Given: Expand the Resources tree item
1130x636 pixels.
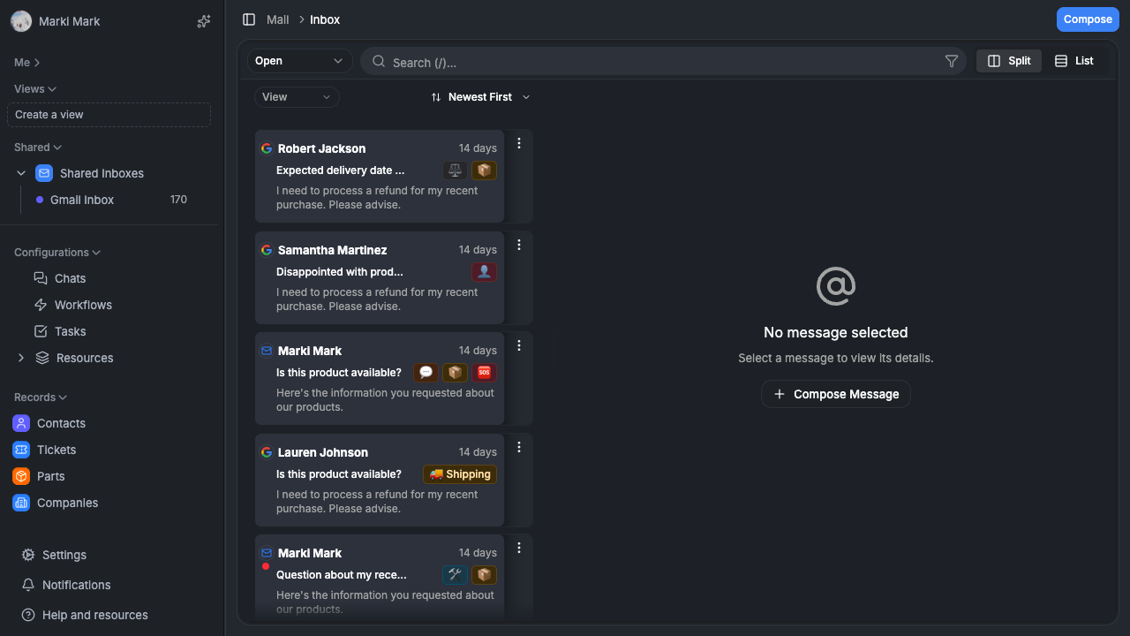Looking at the screenshot, I should pyautogui.click(x=21, y=358).
